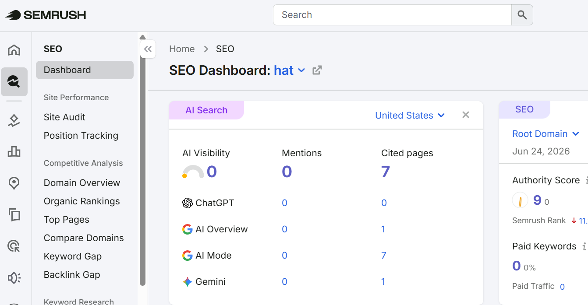Click the SEO breadcrumb

tap(225, 49)
